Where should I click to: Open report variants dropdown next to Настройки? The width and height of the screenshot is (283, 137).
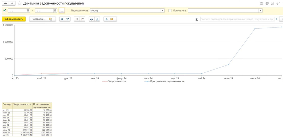pyautogui.click(x=52, y=19)
